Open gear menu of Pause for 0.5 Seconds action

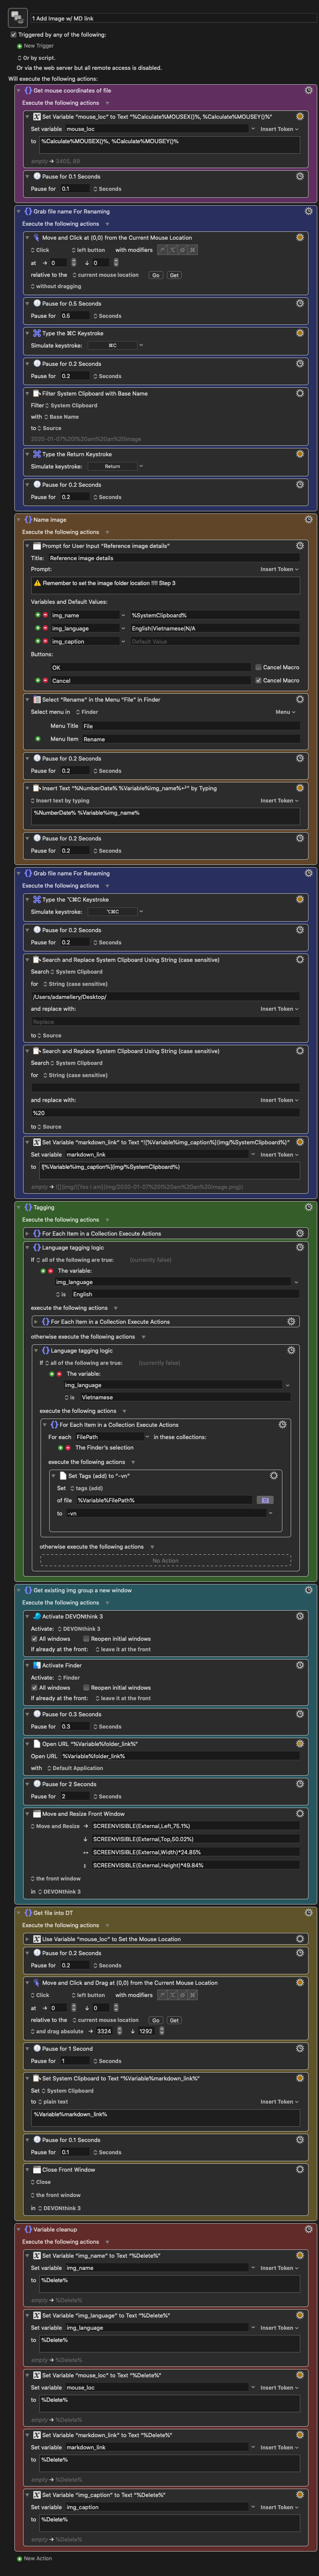pos(300,303)
